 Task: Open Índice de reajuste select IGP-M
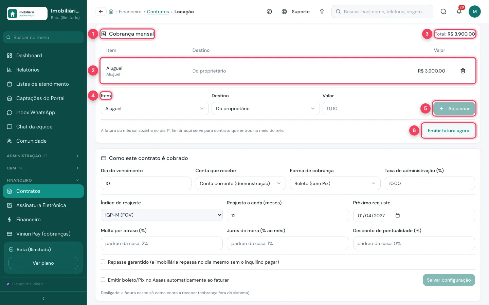click(162, 215)
